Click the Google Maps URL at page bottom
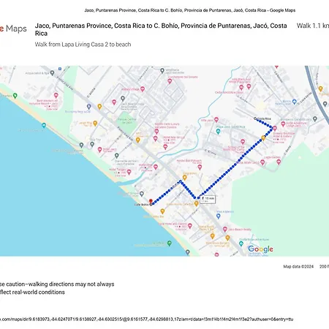 click(146, 319)
